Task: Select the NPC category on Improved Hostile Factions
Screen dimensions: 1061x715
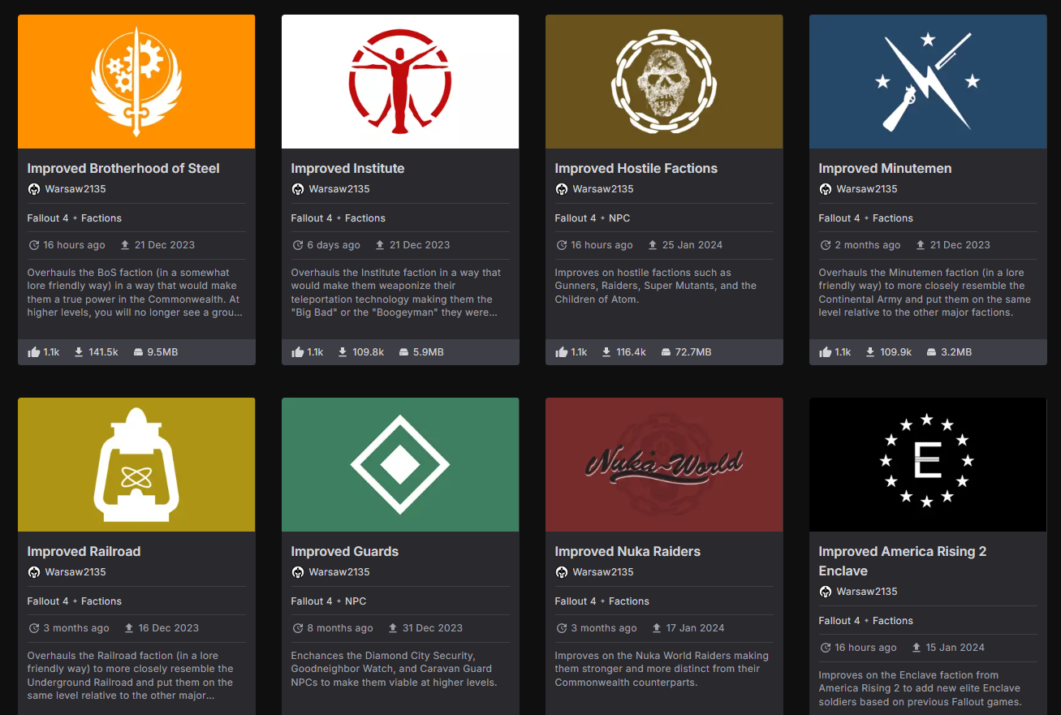Action: point(619,218)
